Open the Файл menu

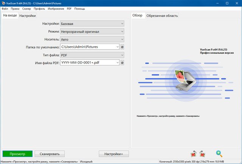click(5, 9)
